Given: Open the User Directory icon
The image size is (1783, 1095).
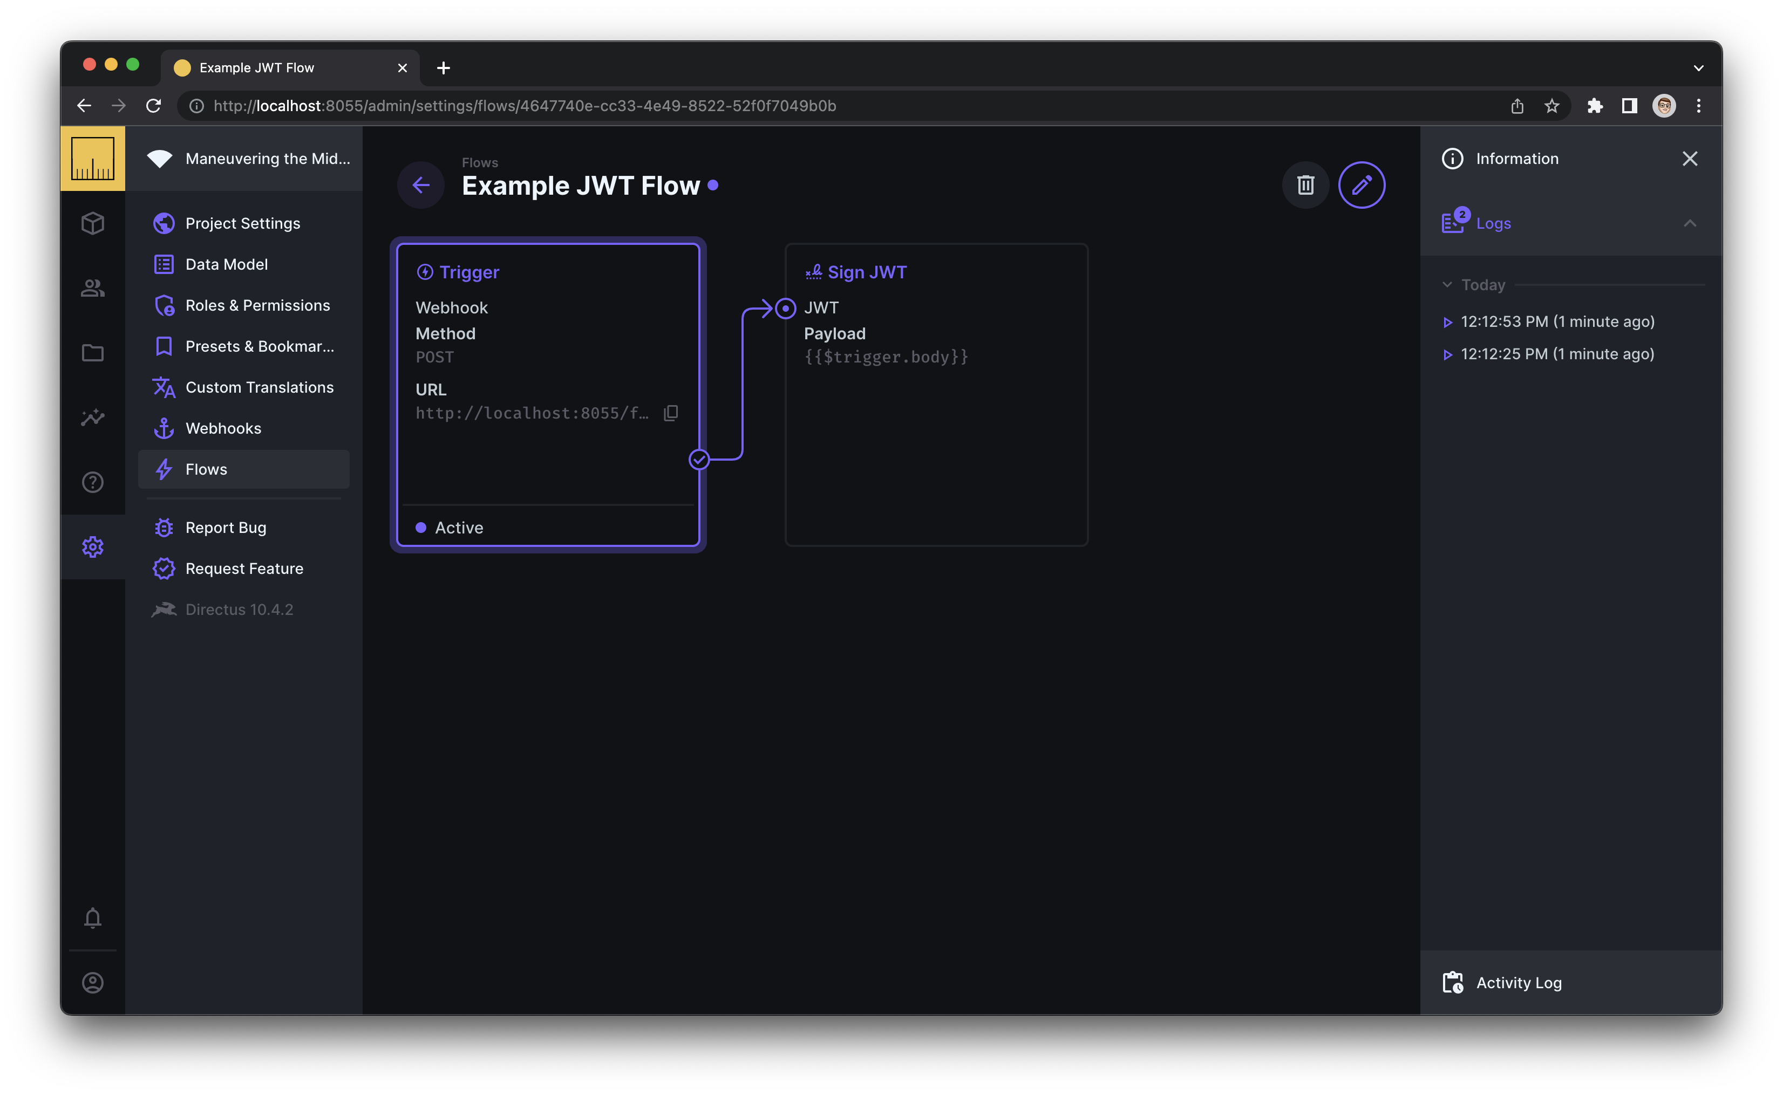Looking at the screenshot, I should click(x=93, y=288).
